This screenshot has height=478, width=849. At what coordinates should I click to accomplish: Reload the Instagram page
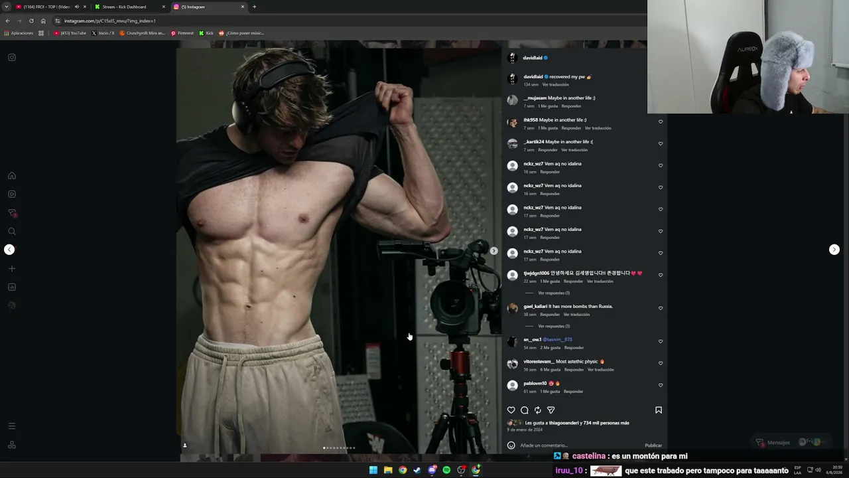coord(31,21)
